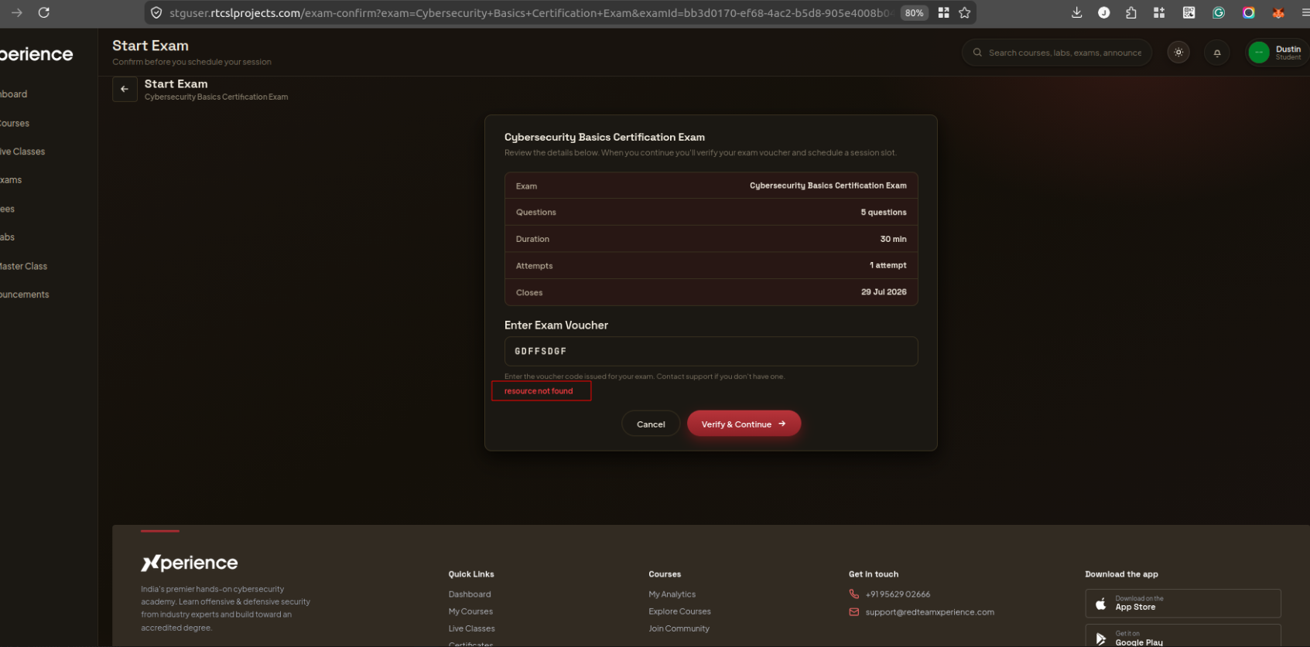Open Courses in the sidebar
This screenshot has width=1310, height=647.
pos(15,124)
